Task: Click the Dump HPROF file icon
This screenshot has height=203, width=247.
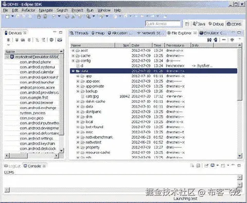Action: (x=23, y=40)
